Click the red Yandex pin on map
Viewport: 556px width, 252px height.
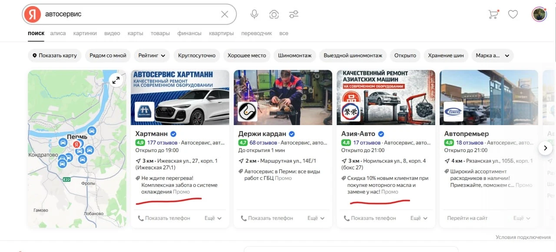click(76, 144)
